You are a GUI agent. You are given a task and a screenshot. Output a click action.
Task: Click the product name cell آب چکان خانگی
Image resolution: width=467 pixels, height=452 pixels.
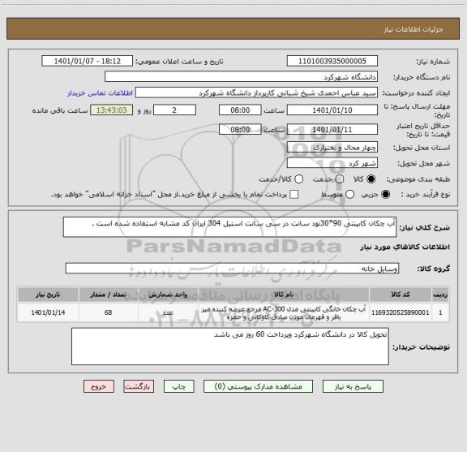284,312
